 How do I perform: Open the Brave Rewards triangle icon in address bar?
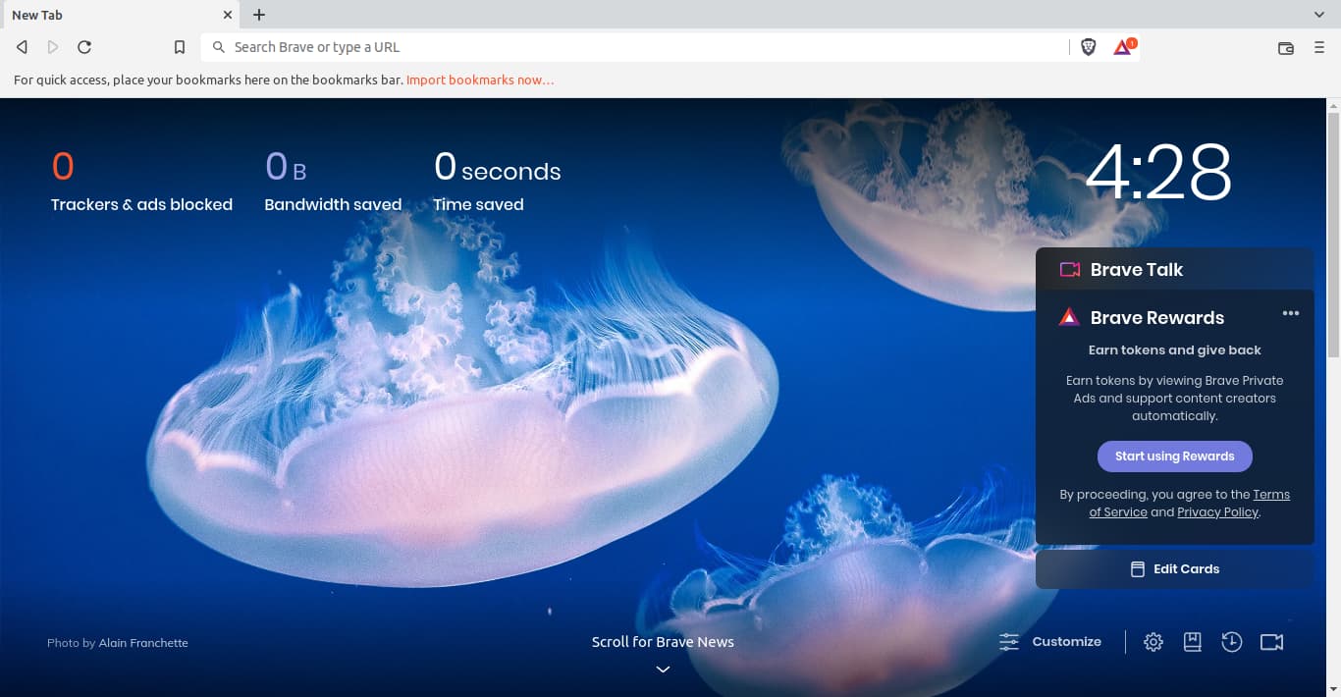1123,47
